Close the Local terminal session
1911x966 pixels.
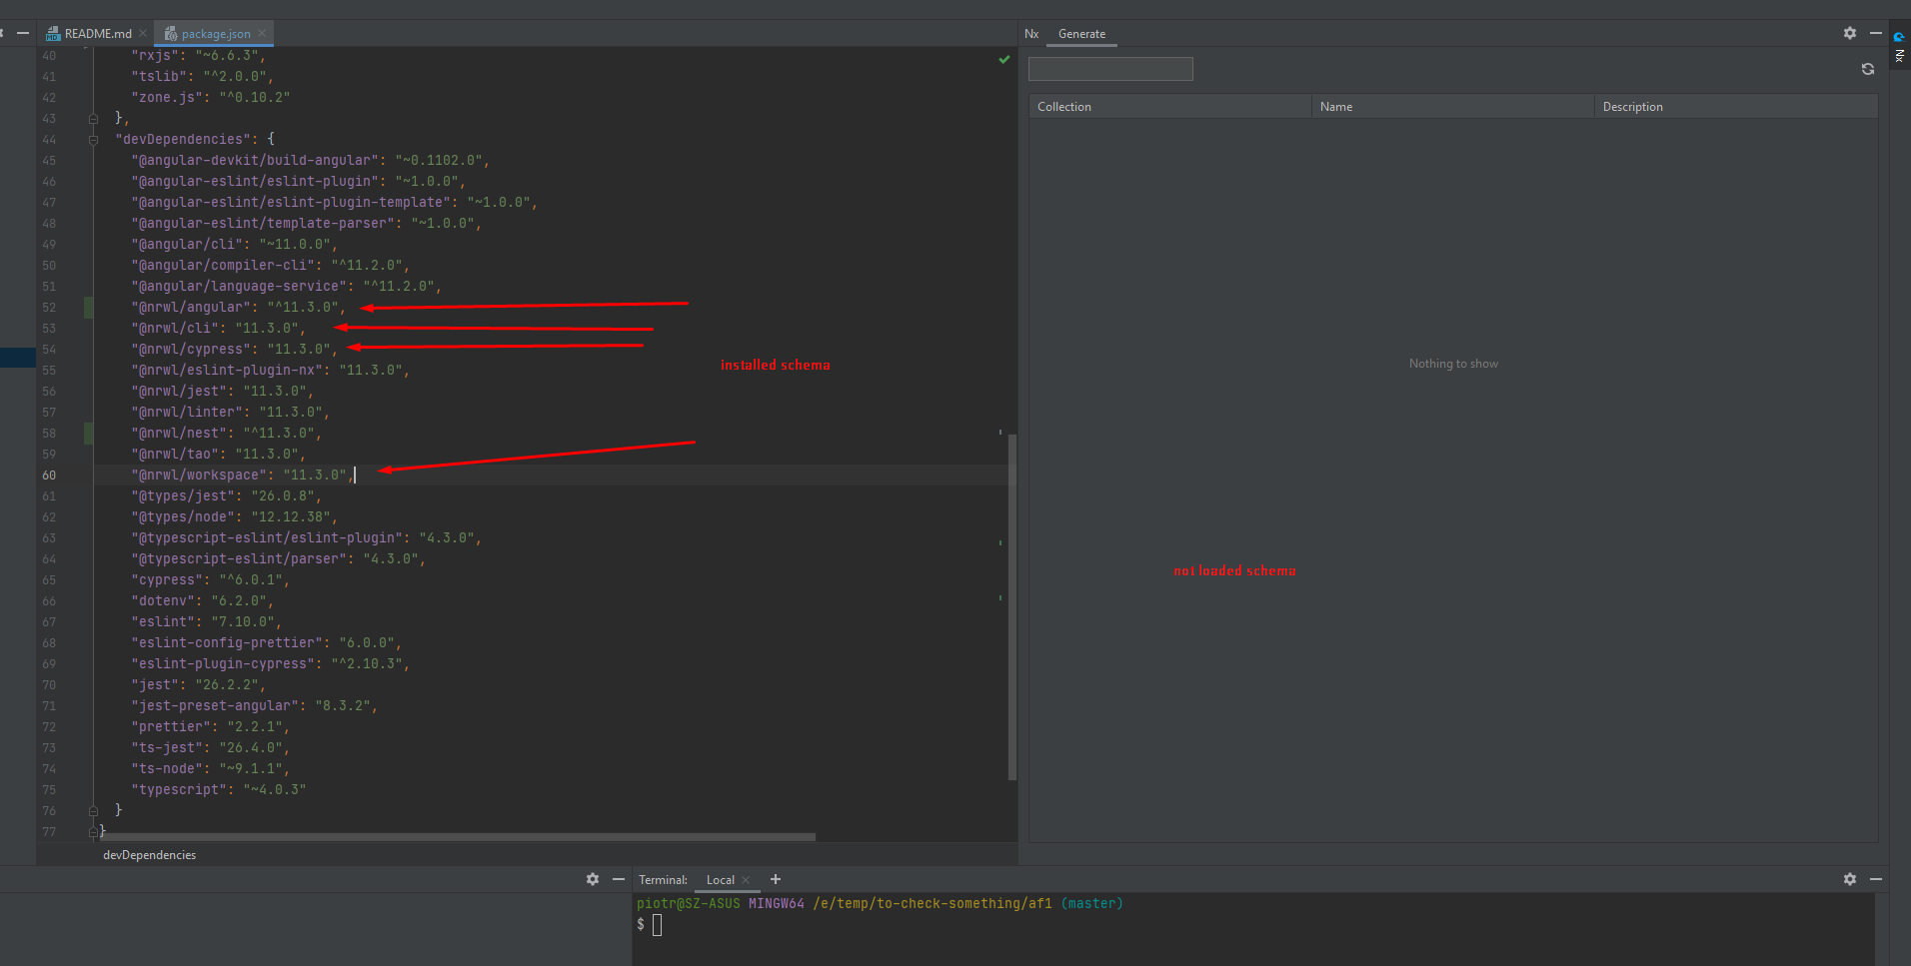746,880
